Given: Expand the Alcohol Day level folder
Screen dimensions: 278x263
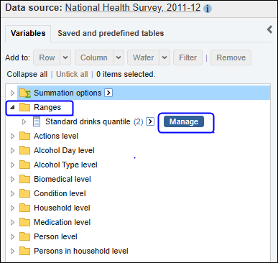Looking at the screenshot, I should 12,150.
